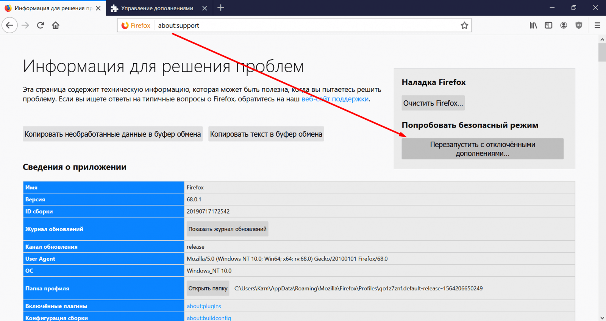Close the 'Управление дополнениями' tab

[x=205, y=8]
